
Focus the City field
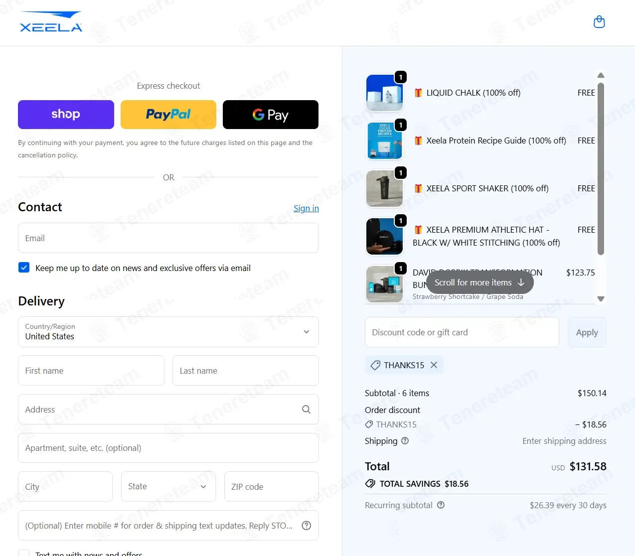pos(65,486)
